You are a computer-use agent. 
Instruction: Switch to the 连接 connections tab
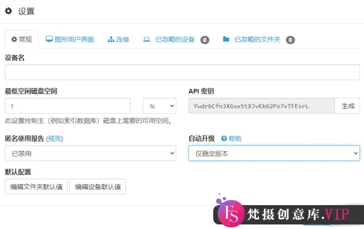(118, 39)
